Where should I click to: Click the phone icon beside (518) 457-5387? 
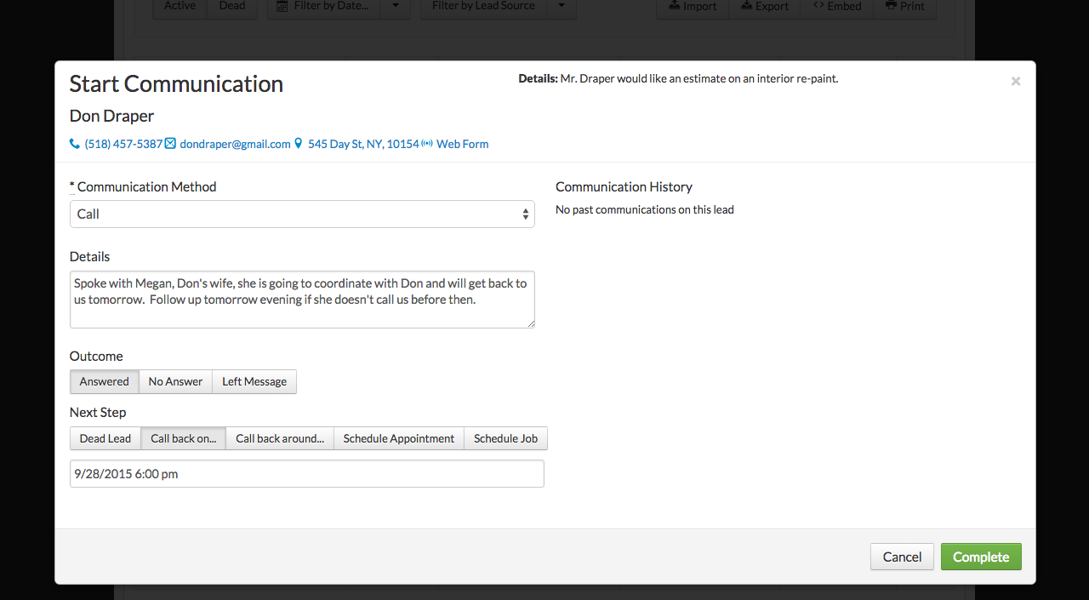[x=75, y=144]
